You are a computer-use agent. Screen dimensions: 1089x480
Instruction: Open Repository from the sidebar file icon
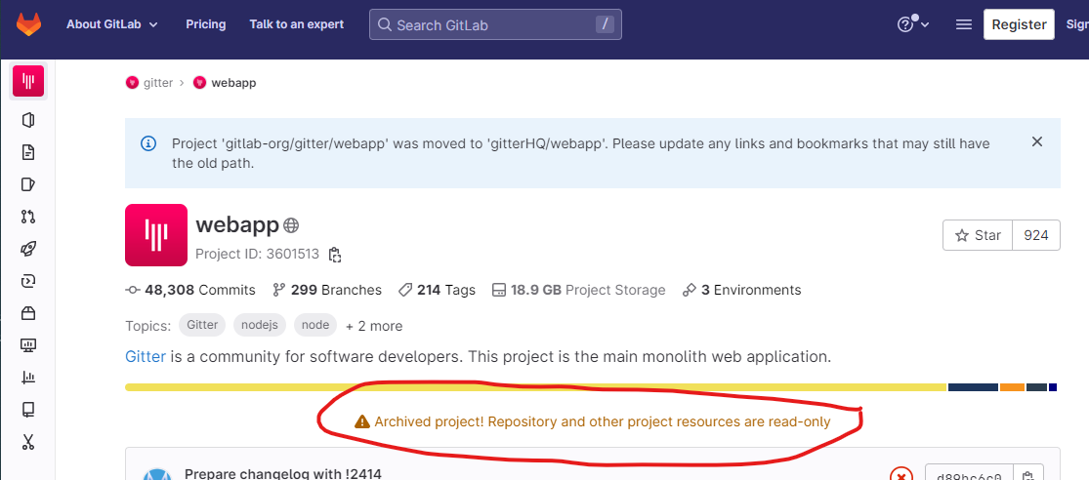[x=28, y=152]
